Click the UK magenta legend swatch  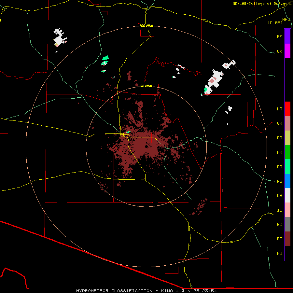[x=287, y=51]
